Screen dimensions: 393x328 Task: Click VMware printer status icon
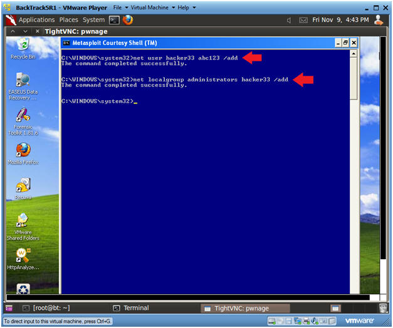[307, 321]
